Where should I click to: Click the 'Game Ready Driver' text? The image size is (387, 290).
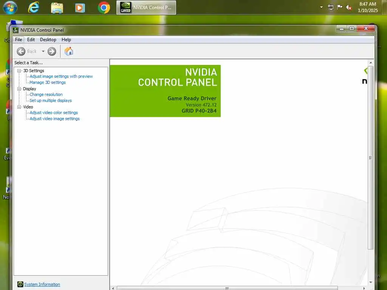[192, 99]
